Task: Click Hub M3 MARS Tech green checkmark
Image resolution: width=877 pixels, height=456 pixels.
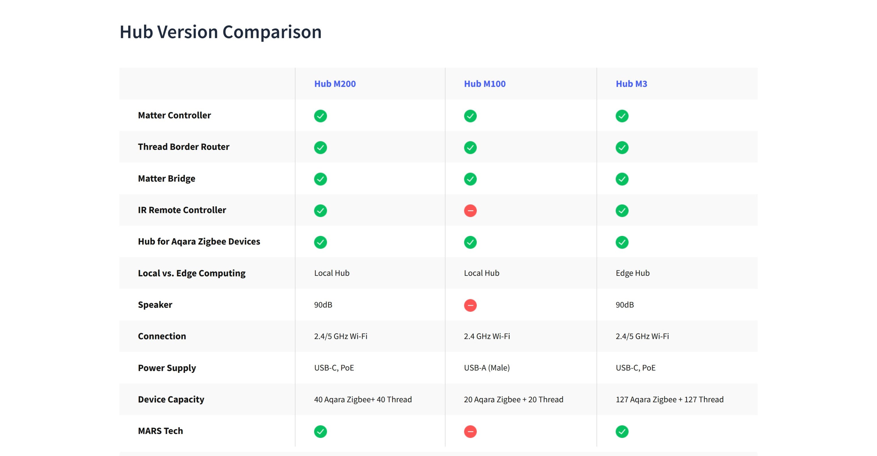Action: tap(622, 431)
